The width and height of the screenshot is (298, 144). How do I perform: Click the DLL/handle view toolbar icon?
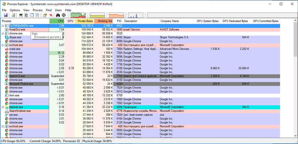tap(37, 15)
